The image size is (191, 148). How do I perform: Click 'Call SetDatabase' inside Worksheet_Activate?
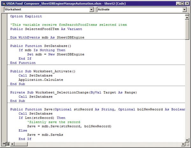tap(36, 76)
